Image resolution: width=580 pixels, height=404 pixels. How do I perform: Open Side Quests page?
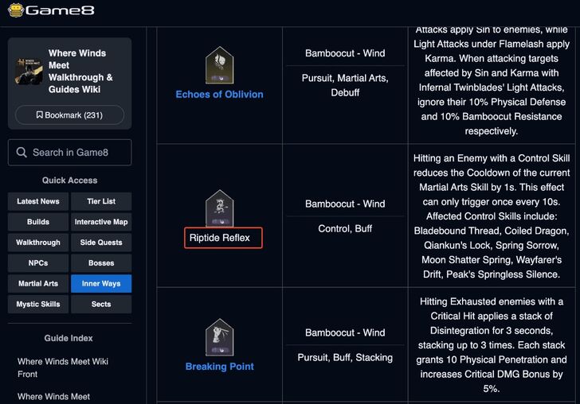click(101, 243)
